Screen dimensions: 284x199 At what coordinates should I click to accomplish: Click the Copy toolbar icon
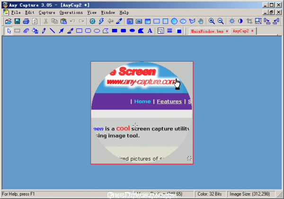coord(54,21)
